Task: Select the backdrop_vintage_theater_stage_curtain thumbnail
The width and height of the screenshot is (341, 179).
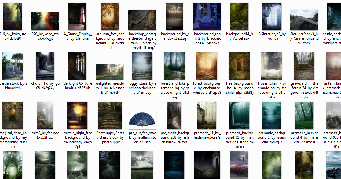Action: click(x=142, y=20)
